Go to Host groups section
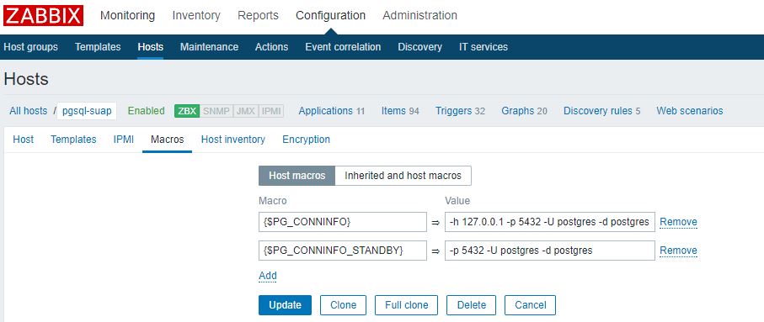 (30, 47)
